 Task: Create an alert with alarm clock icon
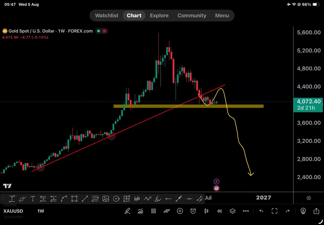pyautogui.click(x=193, y=211)
